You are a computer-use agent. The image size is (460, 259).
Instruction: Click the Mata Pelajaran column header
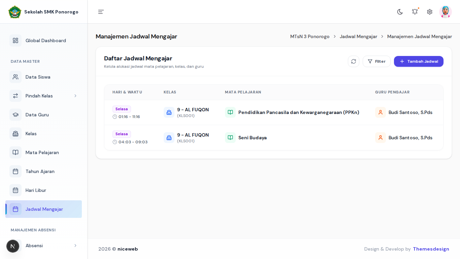243,92
